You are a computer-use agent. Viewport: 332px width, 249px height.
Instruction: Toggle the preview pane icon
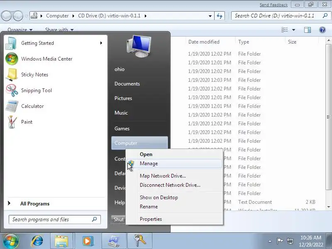[x=307, y=30]
